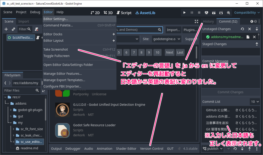Screen dimensions: 263x155
Task: Switch to the 3D workspace
Action: 108,13
